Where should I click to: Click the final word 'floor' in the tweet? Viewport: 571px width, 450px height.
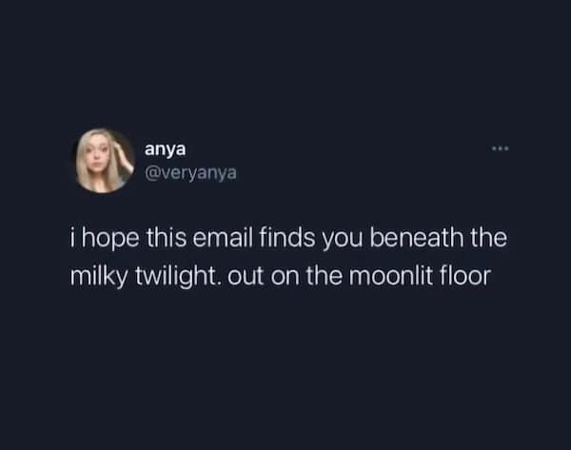466,276
